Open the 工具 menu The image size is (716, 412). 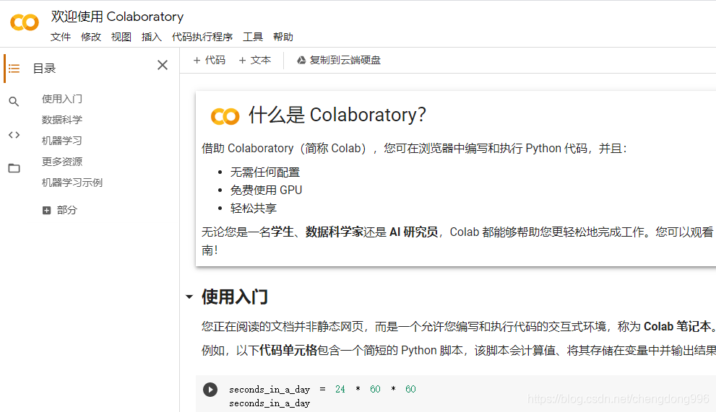253,37
